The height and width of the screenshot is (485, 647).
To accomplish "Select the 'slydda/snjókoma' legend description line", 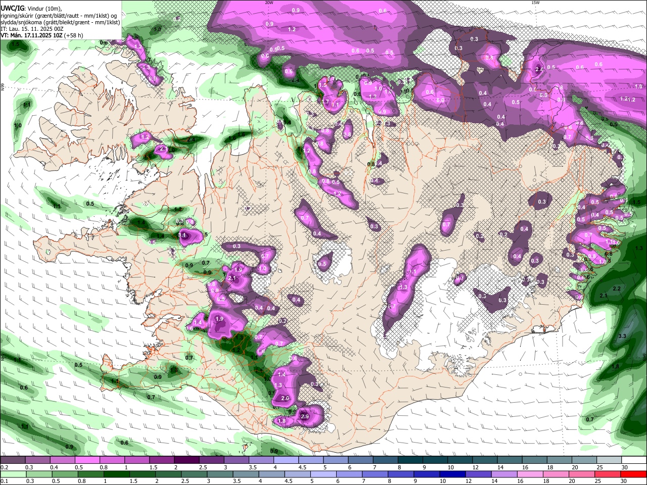I will pyautogui.click(x=60, y=22).
